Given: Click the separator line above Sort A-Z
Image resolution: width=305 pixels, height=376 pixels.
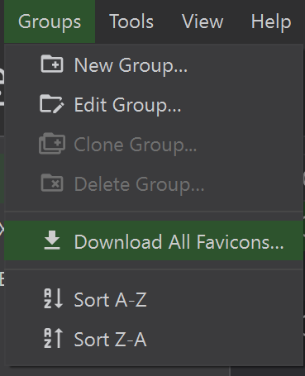Looking at the screenshot, I should click(x=154, y=269).
